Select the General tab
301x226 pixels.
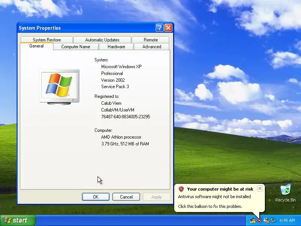(x=36, y=46)
